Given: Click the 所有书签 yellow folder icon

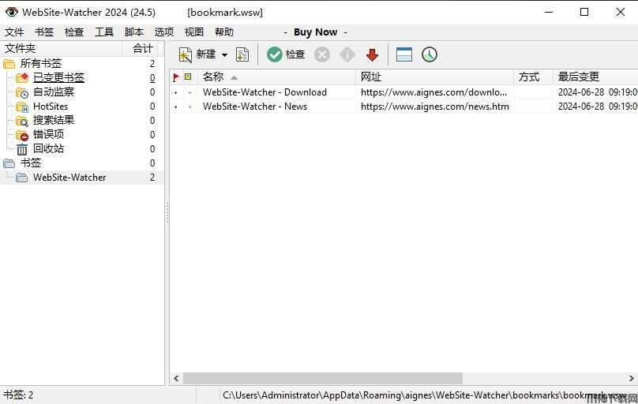Looking at the screenshot, I should click(x=9, y=64).
